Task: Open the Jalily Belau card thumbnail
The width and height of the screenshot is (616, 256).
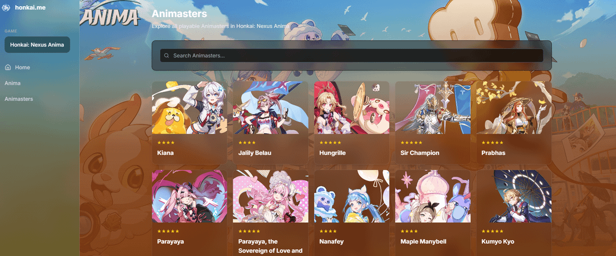Action: [x=270, y=108]
